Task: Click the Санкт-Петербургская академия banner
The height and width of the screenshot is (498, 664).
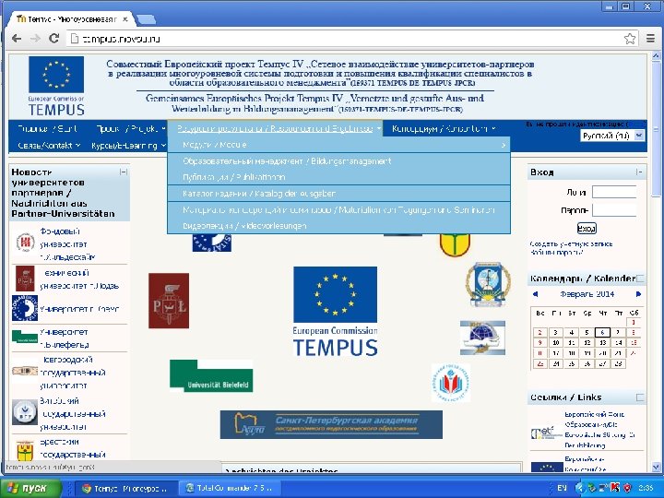Action: click(331, 424)
